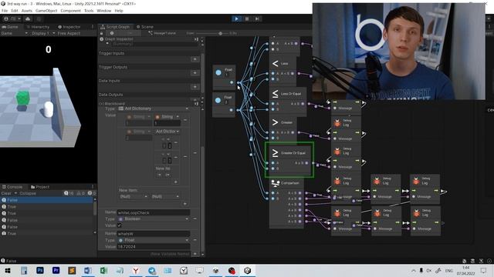Add a new blackboard variable with the plus button
The image size is (494, 277).
point(195,254)
